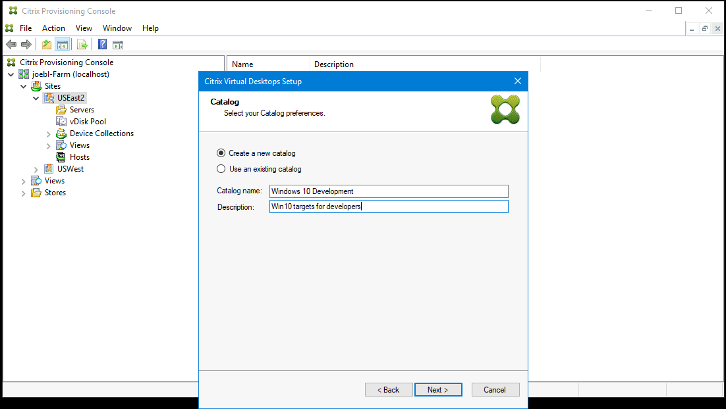The height and width of the screenshot is (409, 726).
Task: Click the Export List toolbar icon
Action: (x=82, y=44)
